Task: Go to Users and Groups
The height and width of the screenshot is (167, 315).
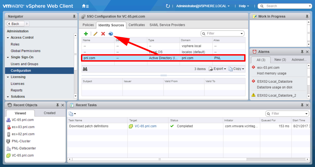Action: (x=25, y=64)
